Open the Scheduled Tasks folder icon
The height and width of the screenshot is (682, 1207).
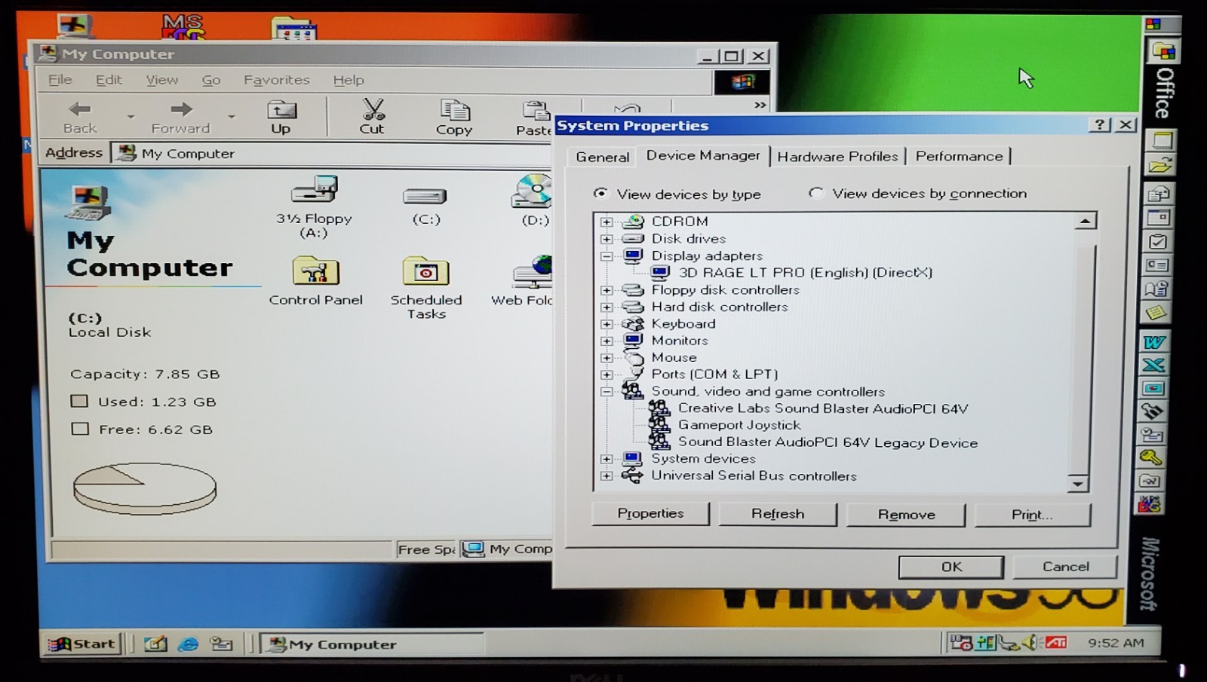click(425, 271)
